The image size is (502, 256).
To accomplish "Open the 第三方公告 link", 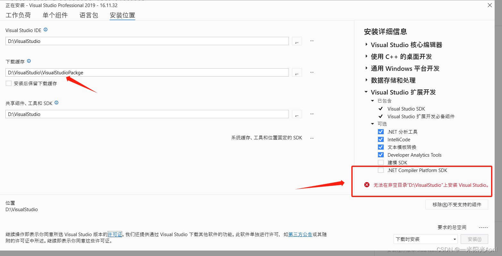I will pyautogui.click(x=300, y=235).
